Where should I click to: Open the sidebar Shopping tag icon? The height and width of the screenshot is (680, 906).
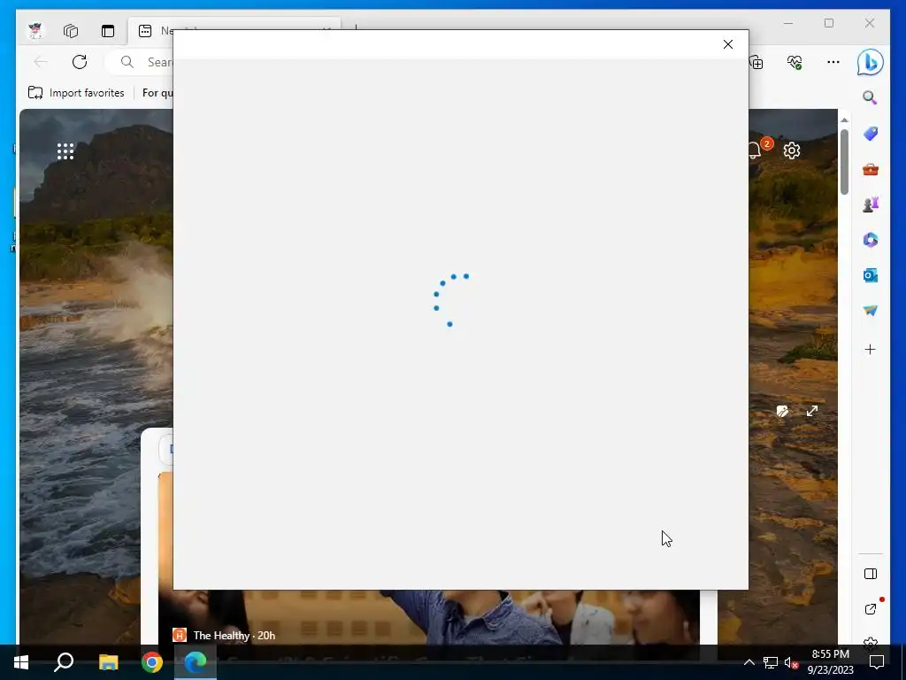[x=871, y=134]
